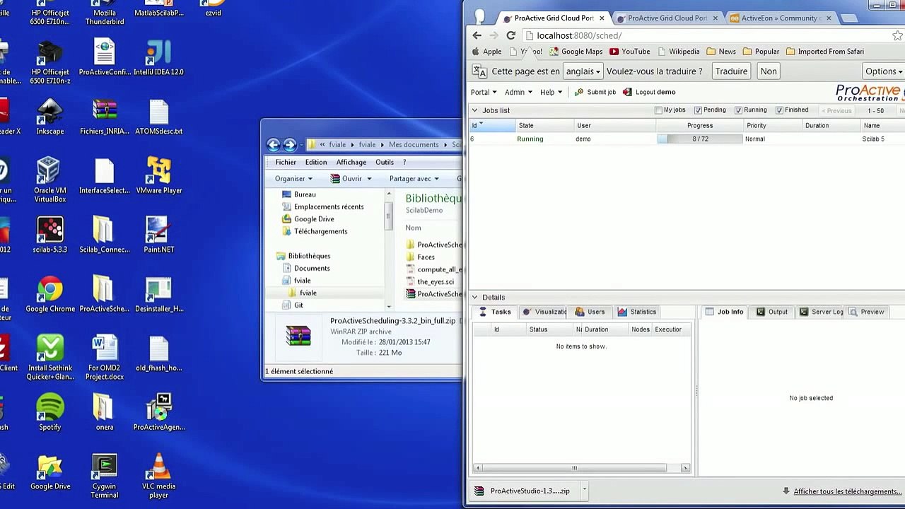This screenshot has height=509, width=905.
Task: Open download item options arrow
Action: 584,491
